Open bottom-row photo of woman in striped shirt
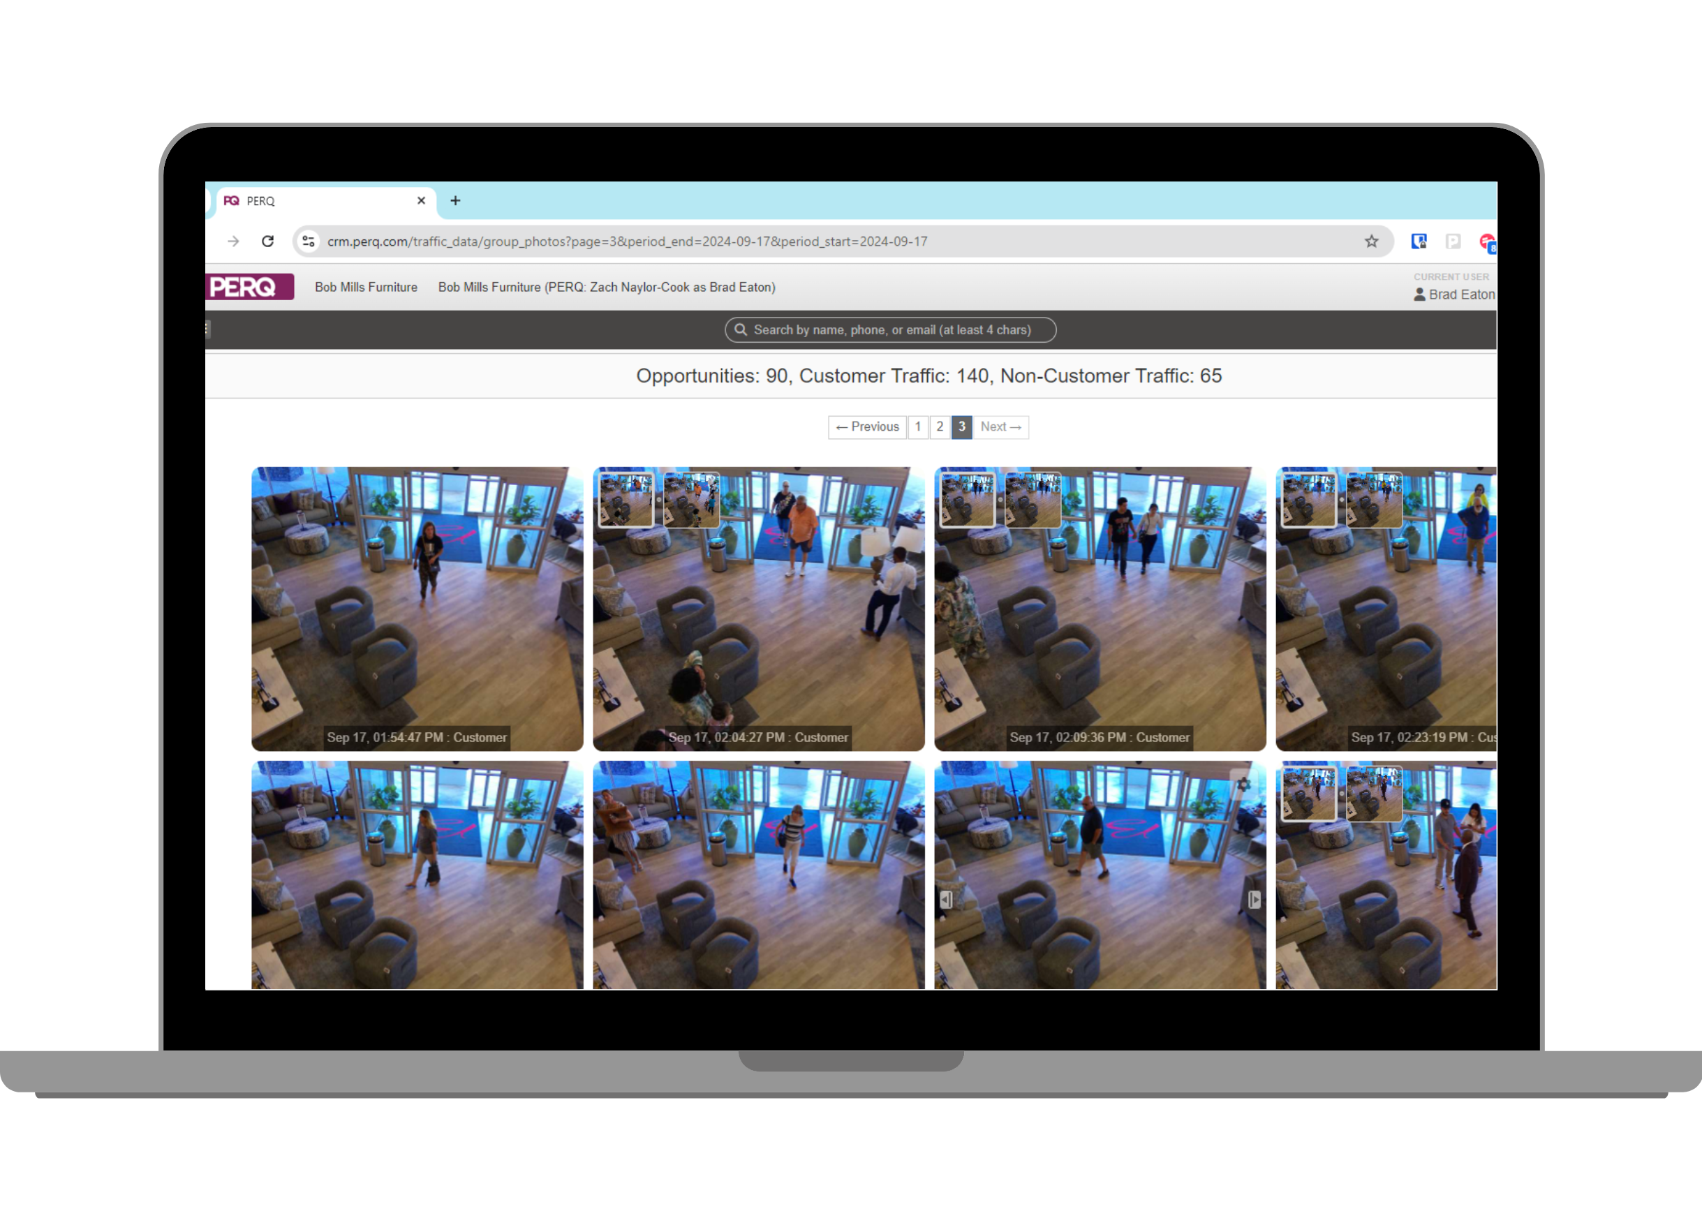Screen dimensions: 1702x1225 pos(759,875)
